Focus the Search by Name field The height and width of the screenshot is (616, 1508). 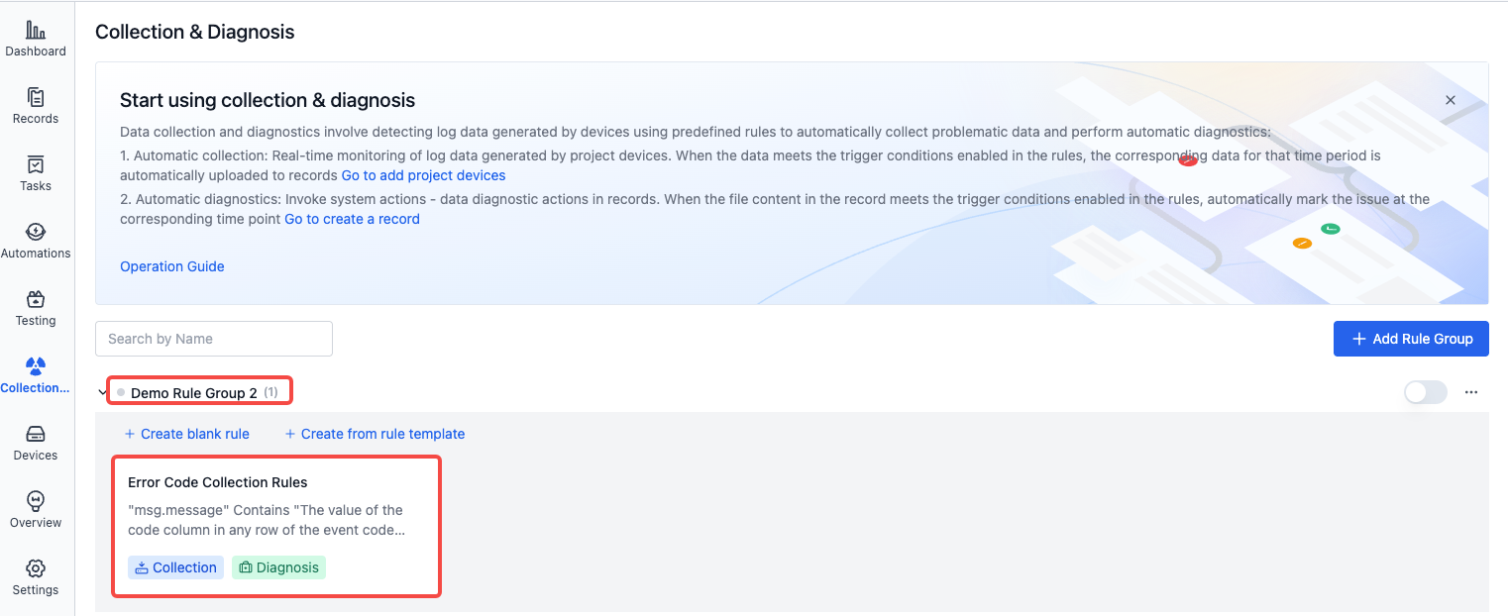click(x=214, y=339)
